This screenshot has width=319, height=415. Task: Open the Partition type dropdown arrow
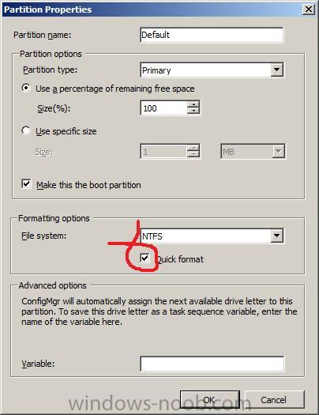coord(276,70)
